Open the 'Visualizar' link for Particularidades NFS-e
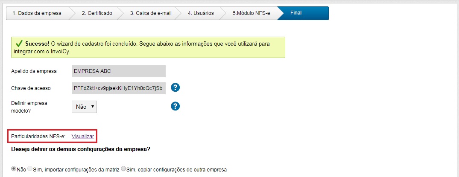The height and width of the screenshot is (177, 459). click(83, 136)
